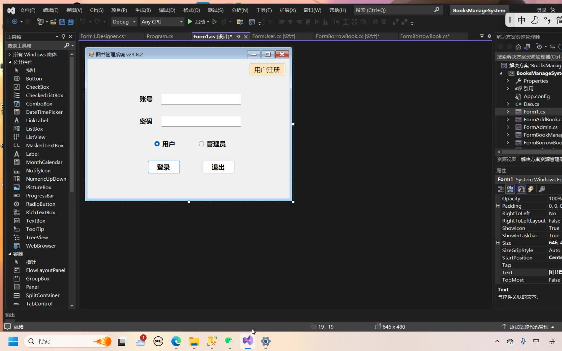Click the Sync with Active Document icon
The width and height of the screenshot is (562, 351).
(552, 47)
